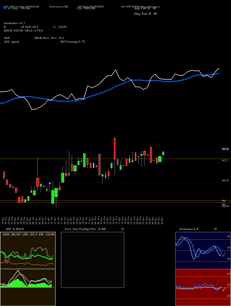Click the 924.55 price axis label
The height and width of the screenshot is (306, 231).
225,181
